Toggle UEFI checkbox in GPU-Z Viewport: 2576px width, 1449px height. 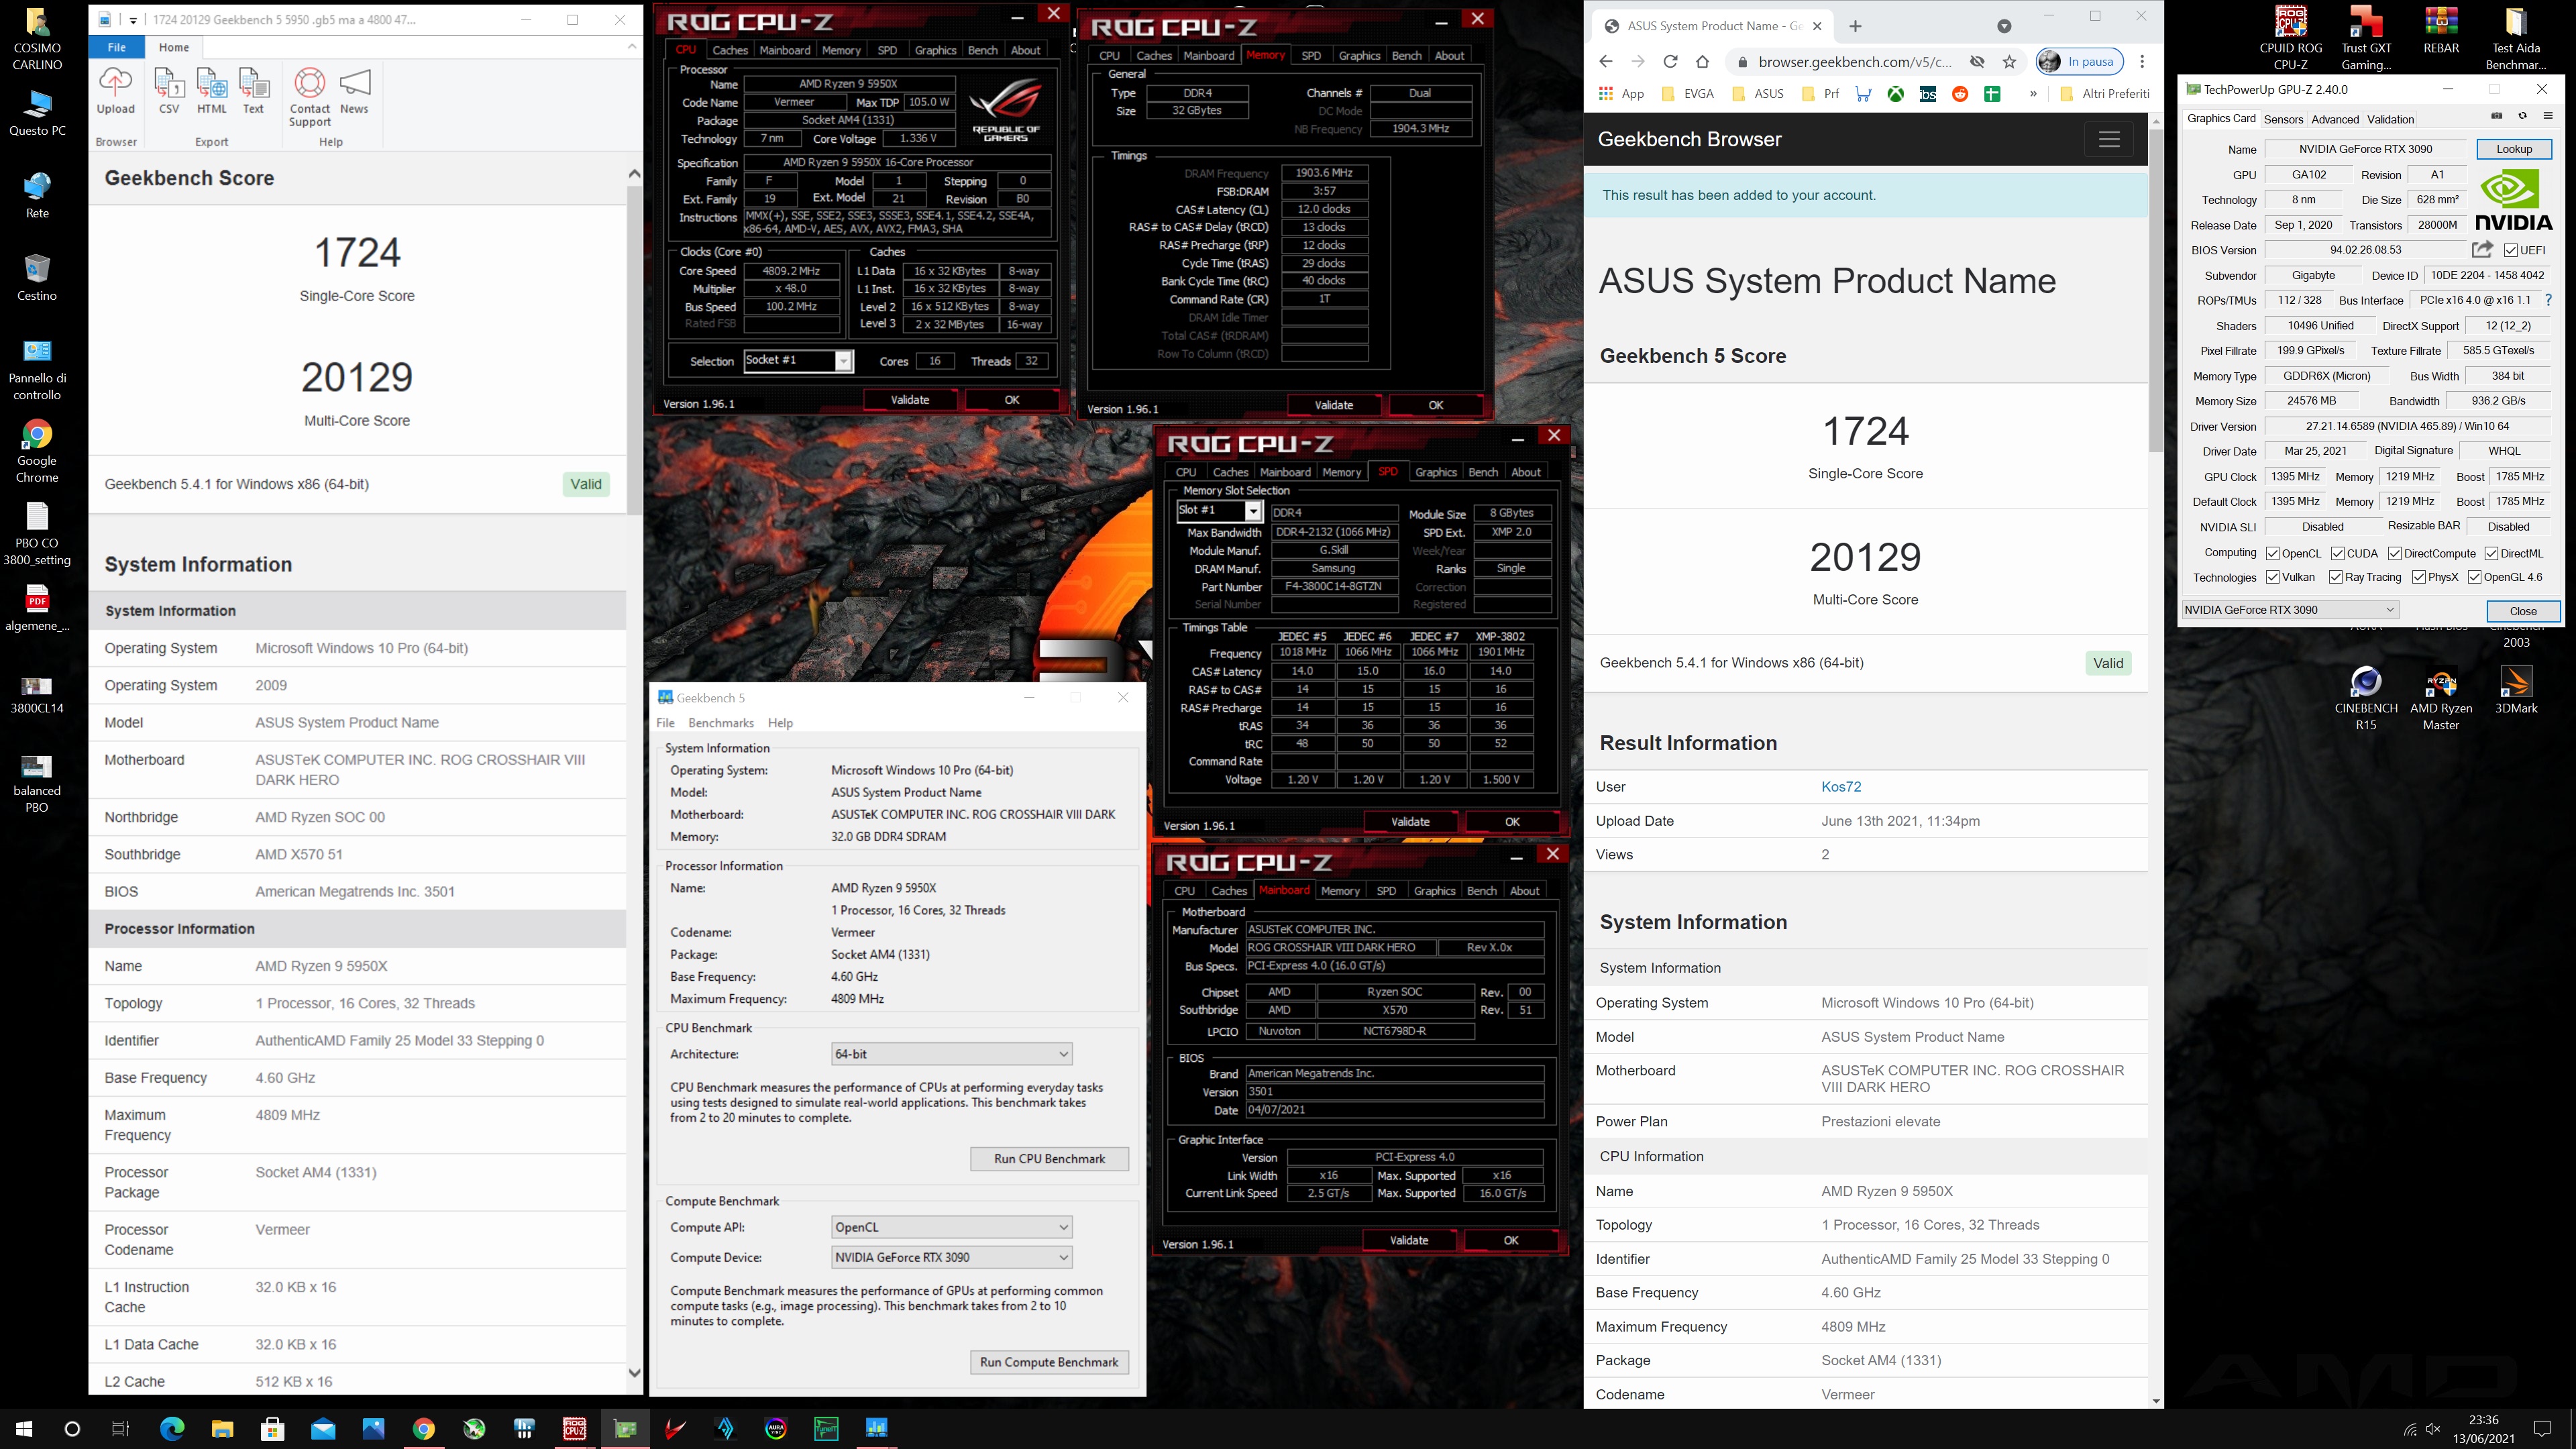(2511, 251)
